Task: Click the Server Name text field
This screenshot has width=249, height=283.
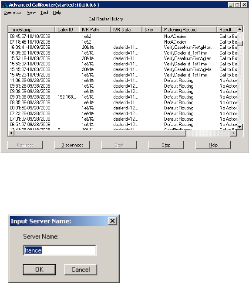Action: 60,250
